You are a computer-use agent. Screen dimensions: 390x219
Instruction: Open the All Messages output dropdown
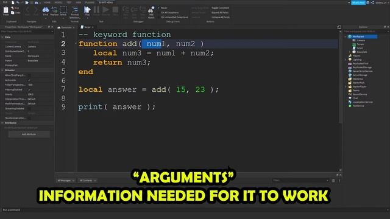pos(66,181)
